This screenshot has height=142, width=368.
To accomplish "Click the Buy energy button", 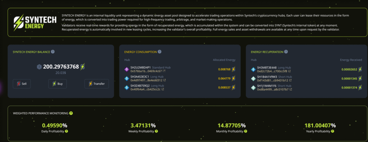I will click(57, 83).
